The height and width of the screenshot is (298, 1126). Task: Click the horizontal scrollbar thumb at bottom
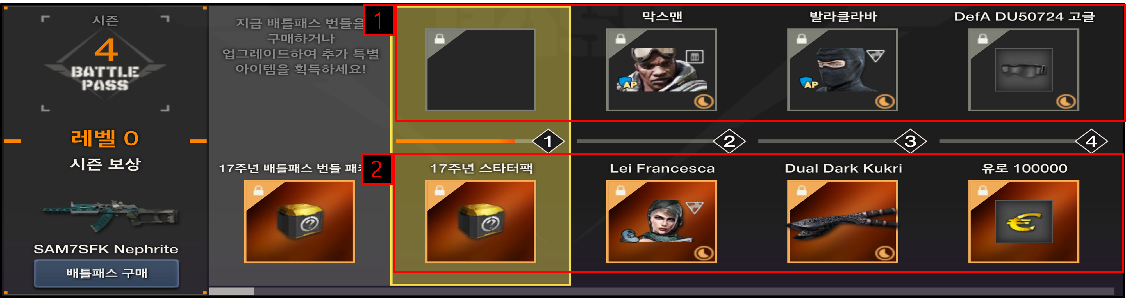(x=231, y=291)
